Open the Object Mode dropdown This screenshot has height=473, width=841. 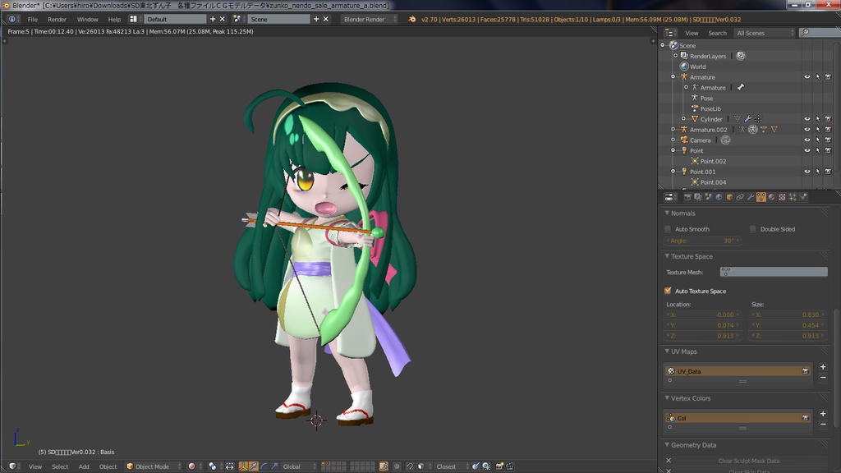pyautogui.click(x=152, y=466)
